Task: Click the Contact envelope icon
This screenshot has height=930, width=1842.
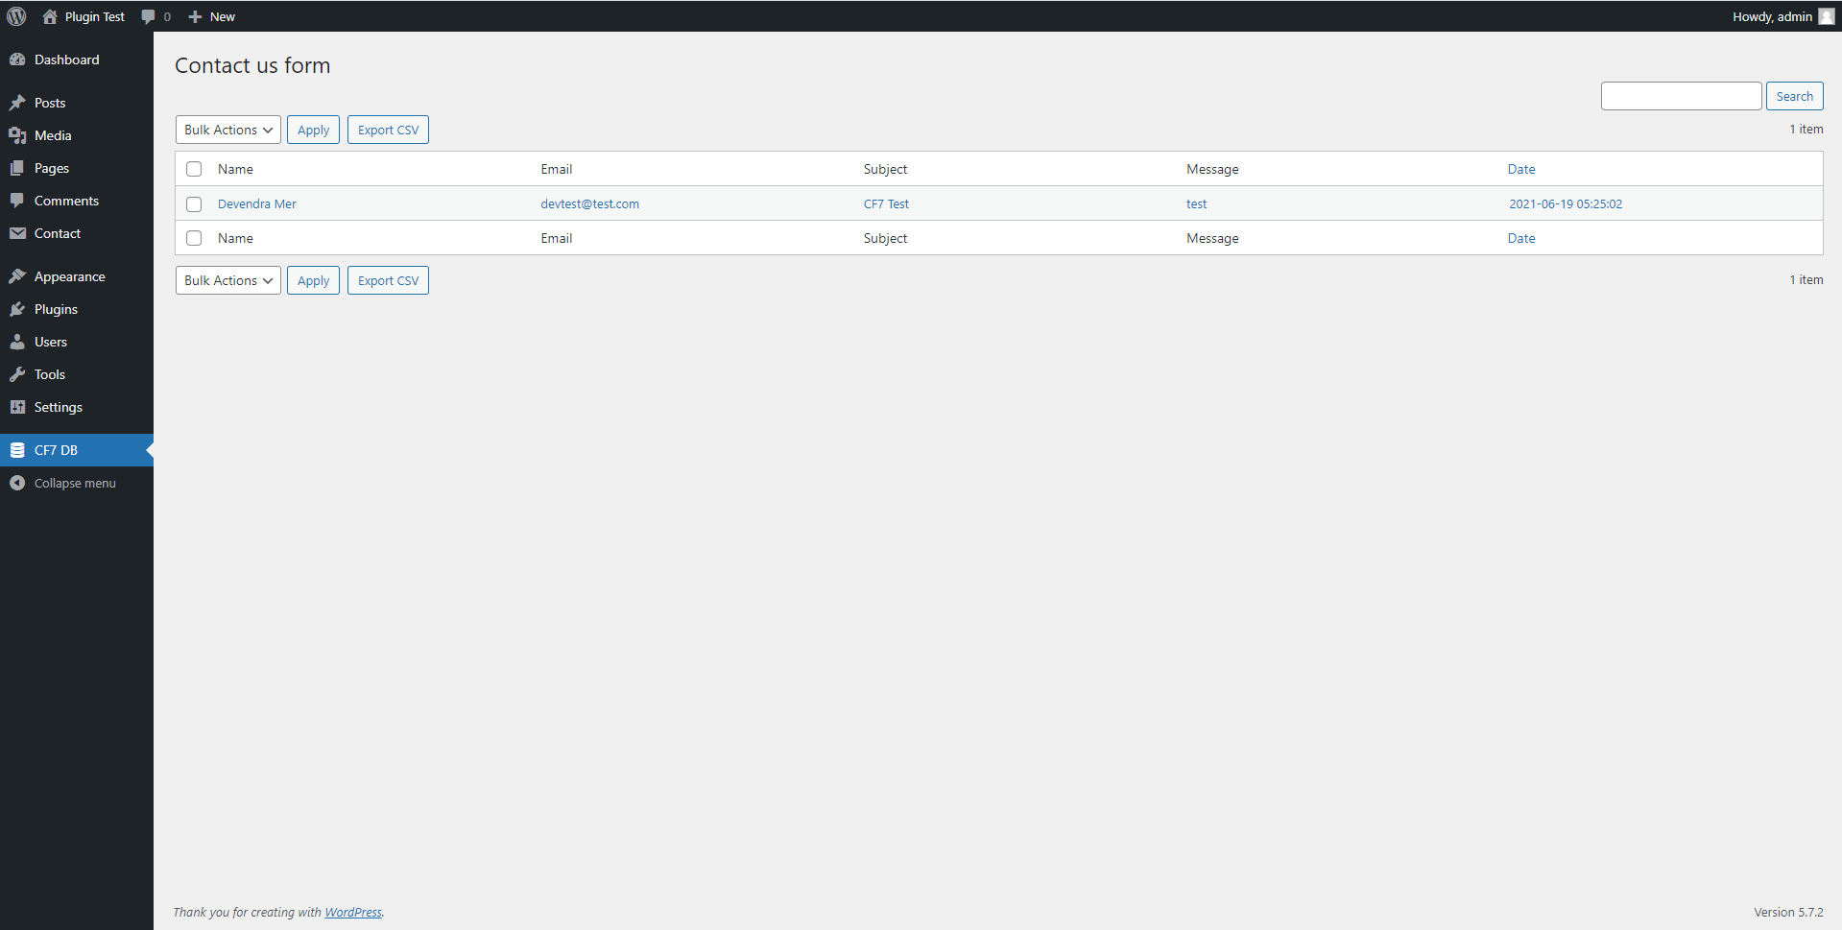Action: [17, 233]
